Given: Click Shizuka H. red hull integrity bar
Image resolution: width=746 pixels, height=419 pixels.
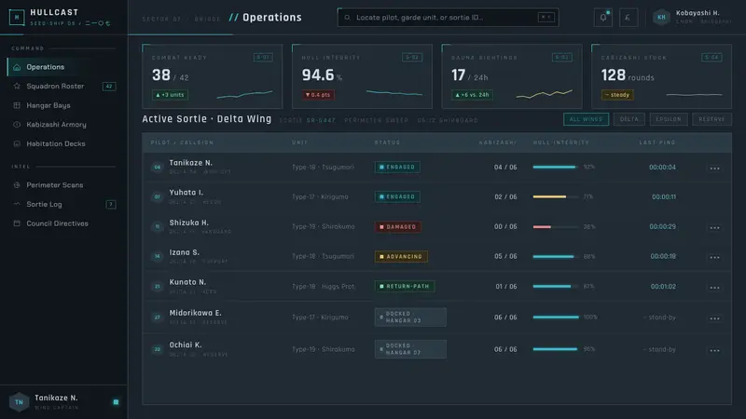Looking at the screenshot, I should point(555,227).
